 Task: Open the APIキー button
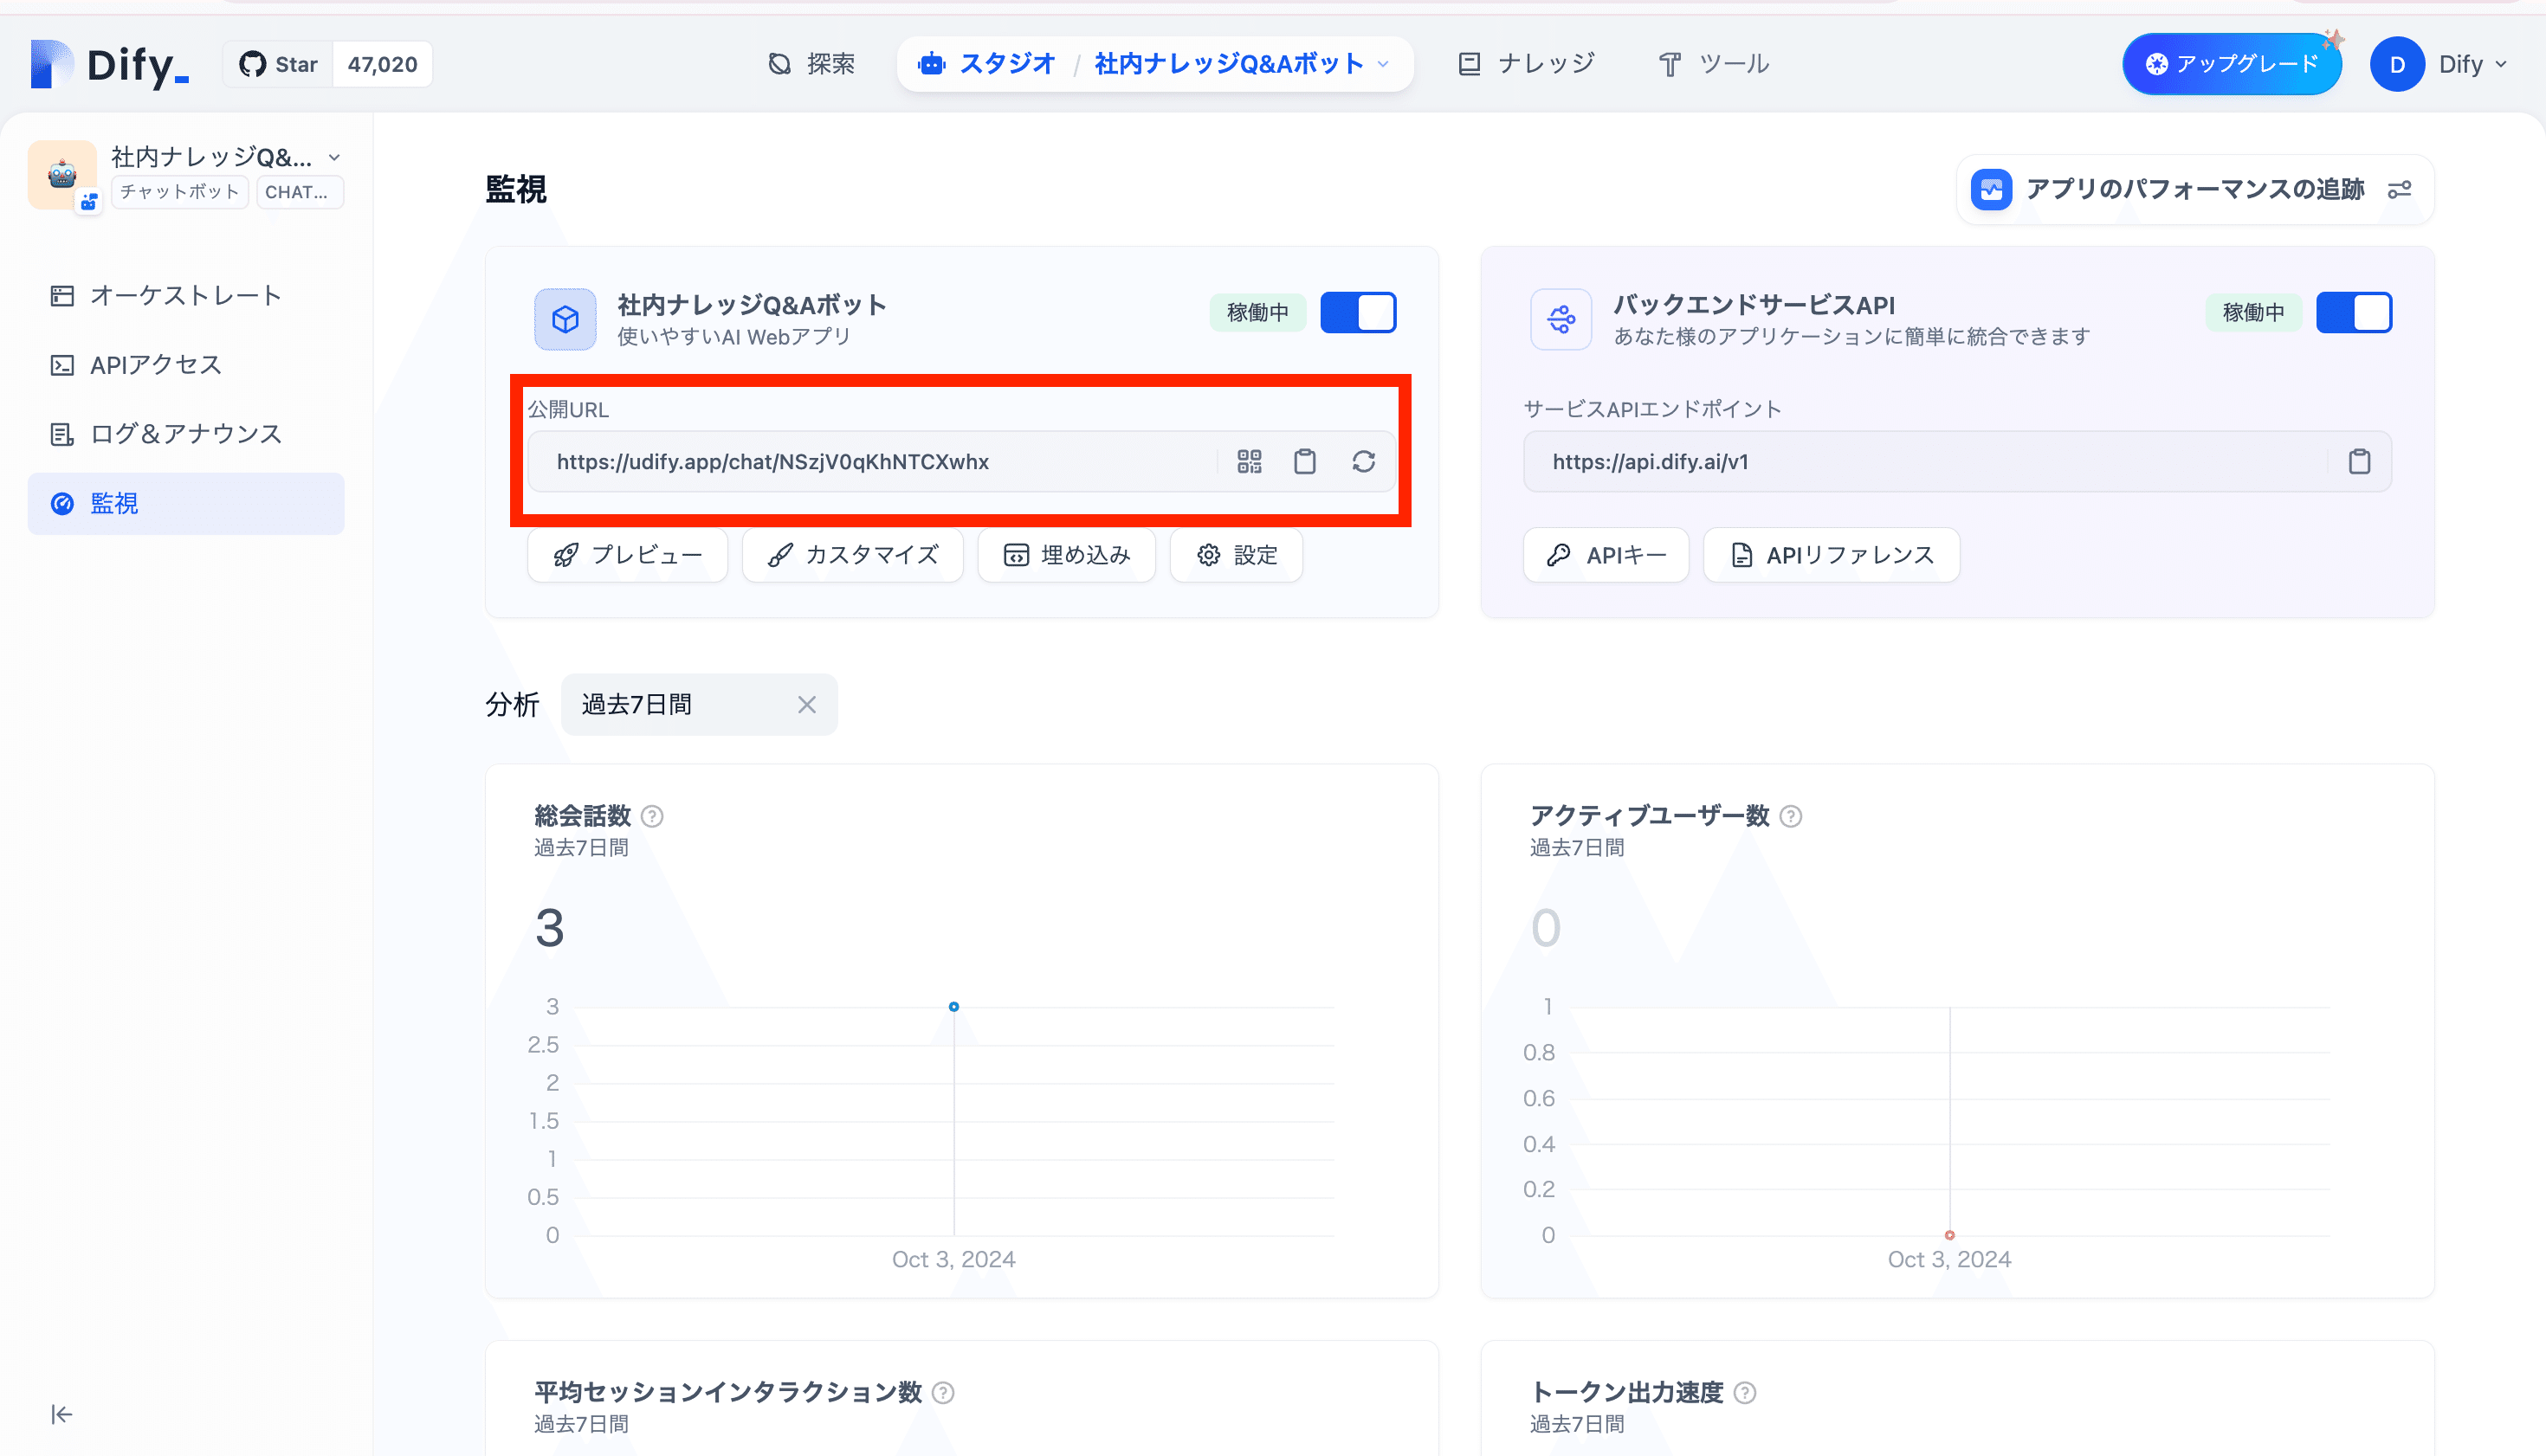1606,555
